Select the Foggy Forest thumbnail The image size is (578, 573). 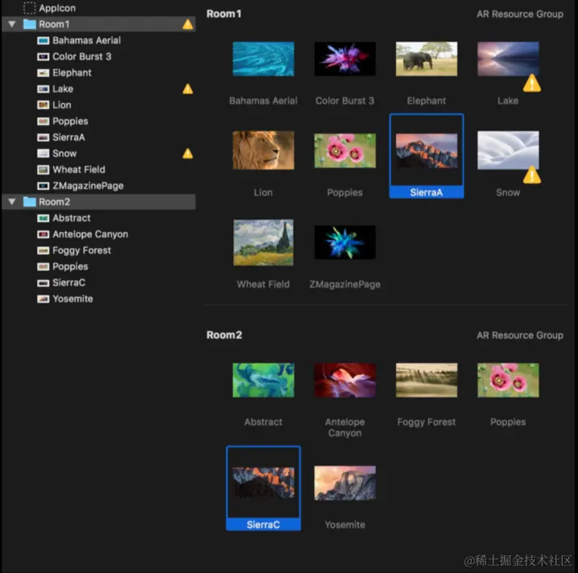click(427, 381)
